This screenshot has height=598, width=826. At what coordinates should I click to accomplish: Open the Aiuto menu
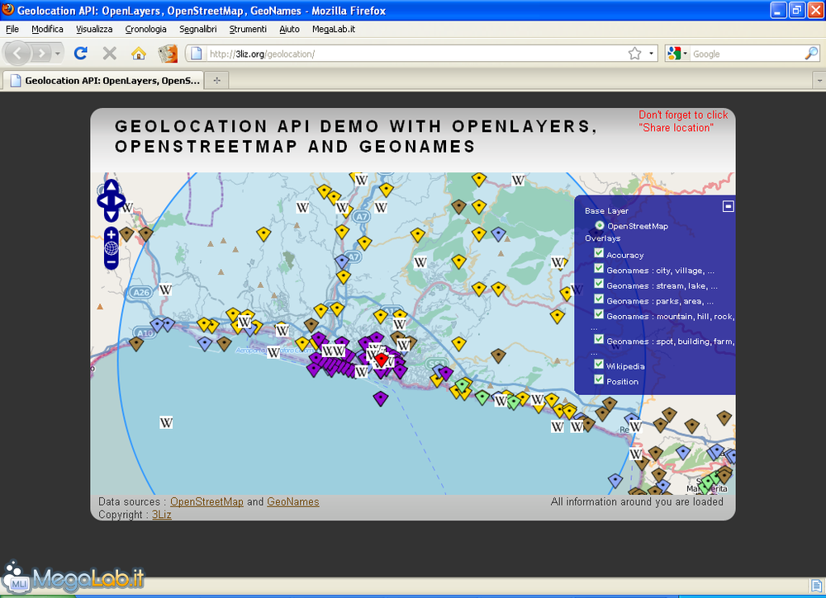tap(289, 29)
